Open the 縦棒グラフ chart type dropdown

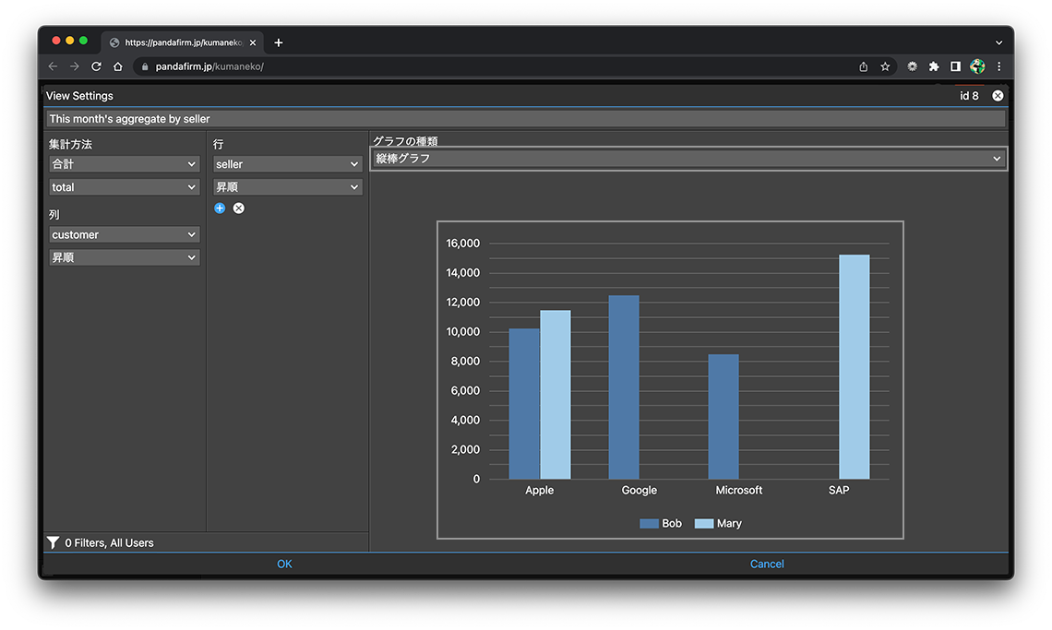click(x=688, y=159)
